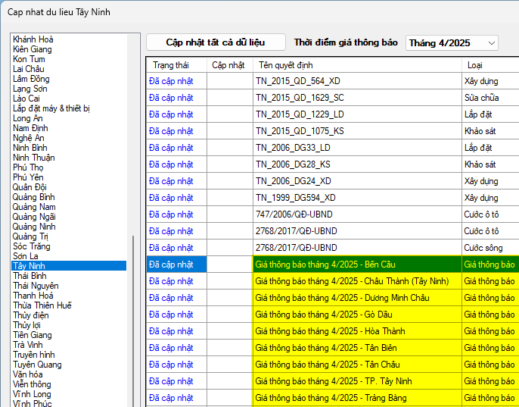Select 'Khánh Hoà' in province list

point(69,39)
